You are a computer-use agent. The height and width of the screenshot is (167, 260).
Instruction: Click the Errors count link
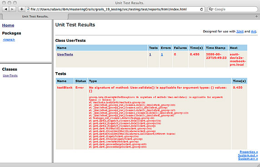point(162,54)
